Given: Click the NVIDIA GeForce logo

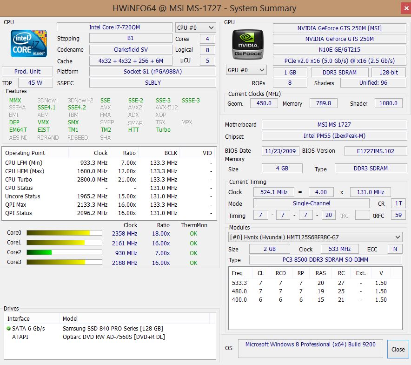Looking at the screenshot, I should [x=248, y=45].
